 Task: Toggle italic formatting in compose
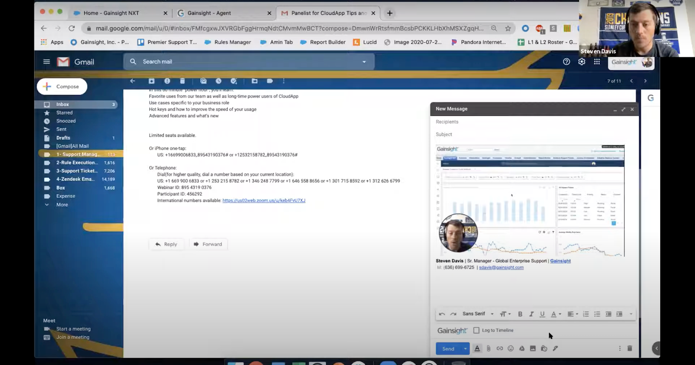click(x=531, y=314)
